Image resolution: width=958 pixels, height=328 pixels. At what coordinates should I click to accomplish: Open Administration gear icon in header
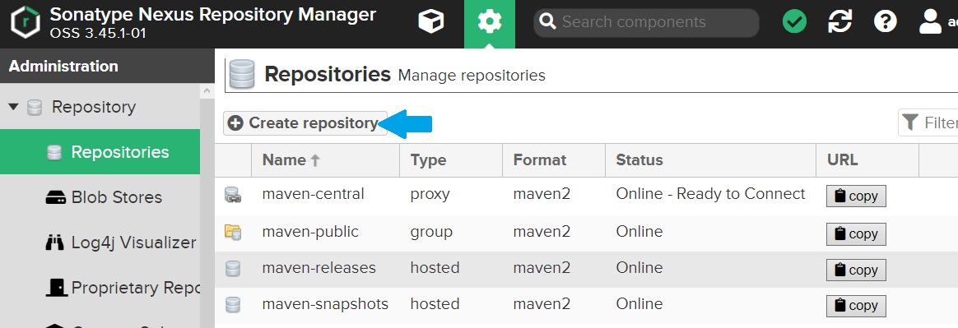coord(490,23)
